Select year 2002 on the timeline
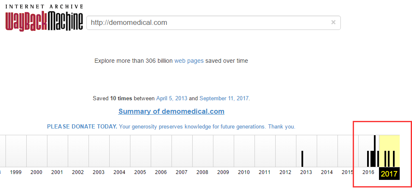Image resolution: width=412 pixels, height=190 pixels. pos(78,172)
